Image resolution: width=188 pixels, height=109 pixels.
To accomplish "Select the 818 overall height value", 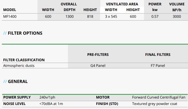I will coord(90,17).
